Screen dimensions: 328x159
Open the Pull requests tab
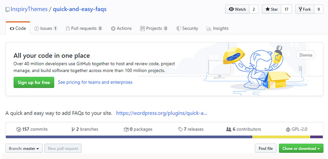tap(84, 28)
